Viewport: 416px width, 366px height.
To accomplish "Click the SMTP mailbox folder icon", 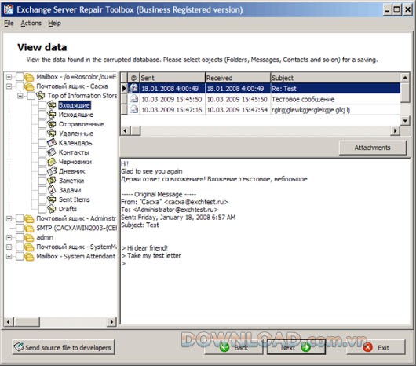I will click(29, 228).
